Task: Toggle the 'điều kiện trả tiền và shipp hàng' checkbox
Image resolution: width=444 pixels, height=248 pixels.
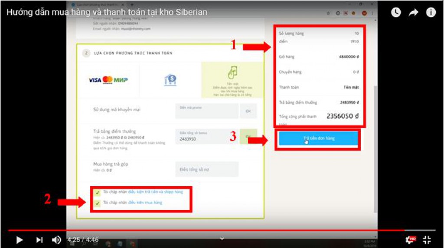Action: (x=98, y=192)
